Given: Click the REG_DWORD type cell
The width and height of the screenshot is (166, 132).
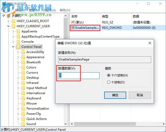Looking at the screenshot, I should click(x=112, y=28).
